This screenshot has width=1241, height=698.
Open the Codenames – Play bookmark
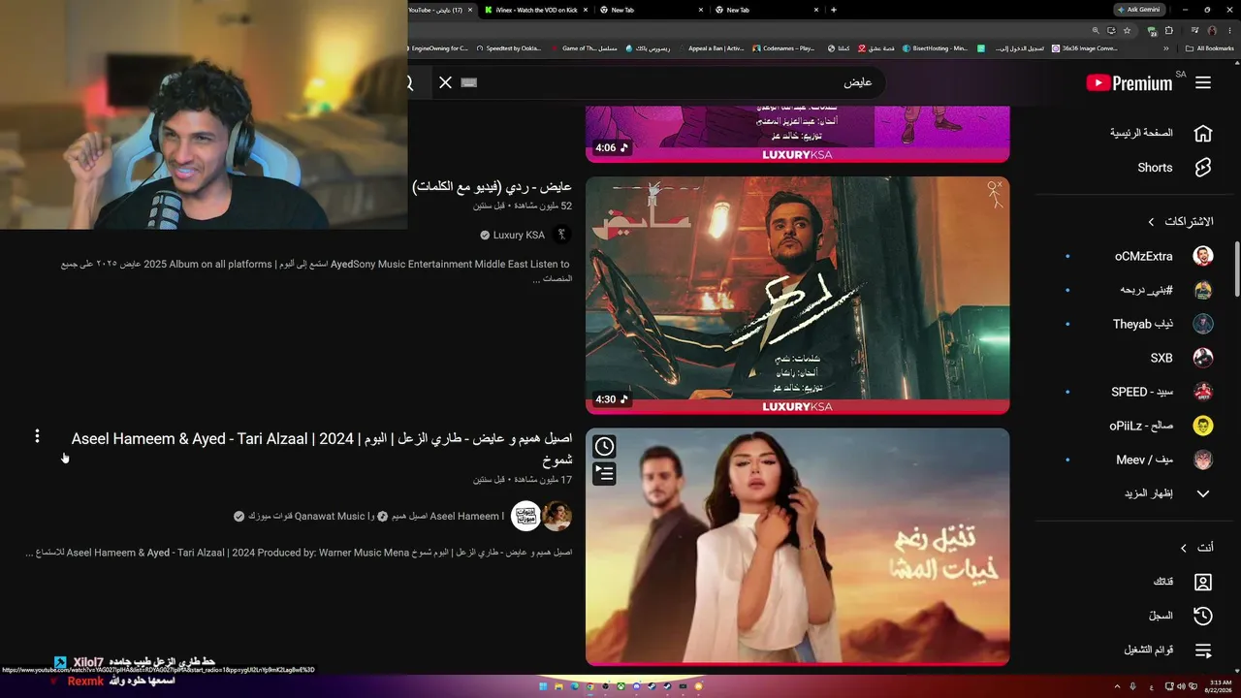(x=783, y=48)
